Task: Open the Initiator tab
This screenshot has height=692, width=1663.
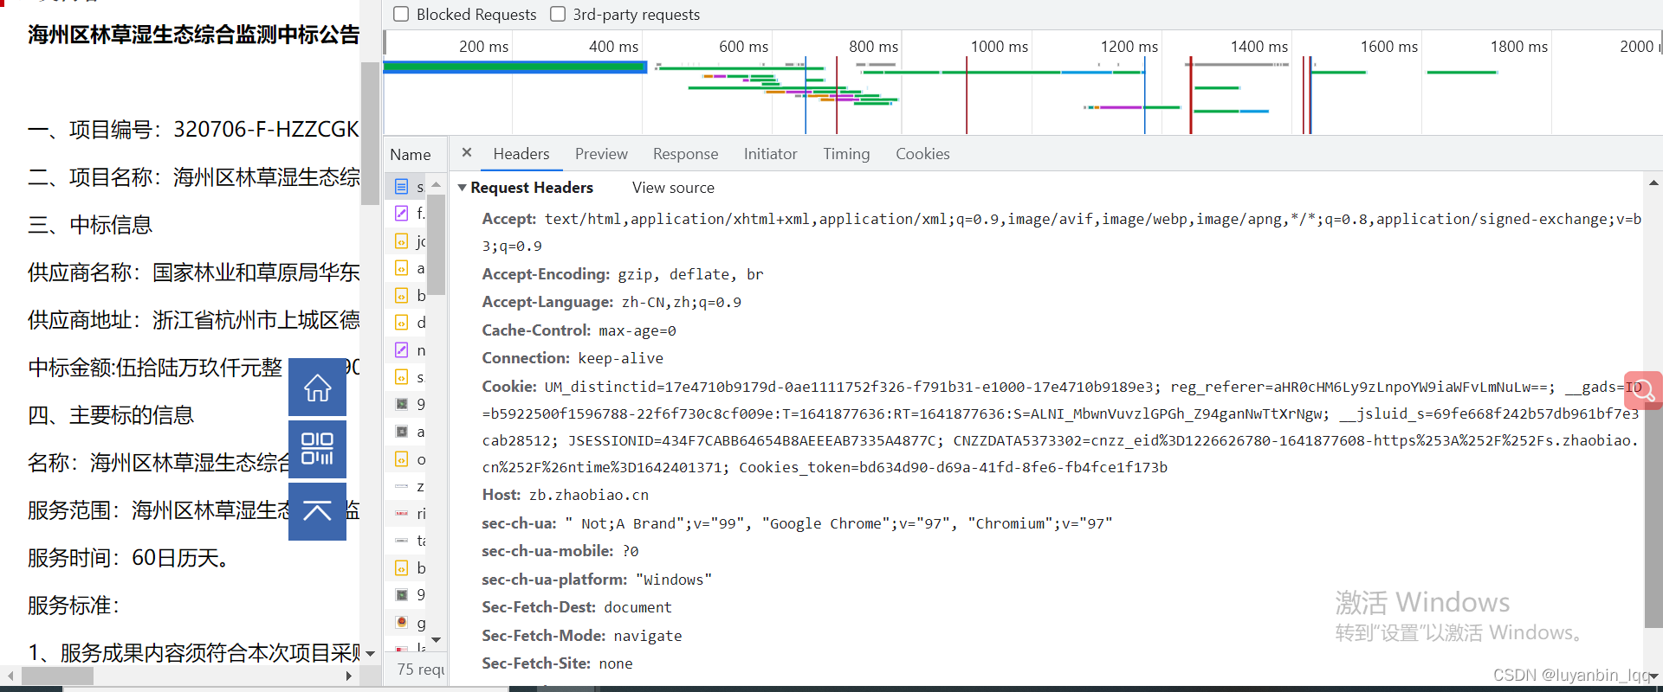Action: [770, 154]
